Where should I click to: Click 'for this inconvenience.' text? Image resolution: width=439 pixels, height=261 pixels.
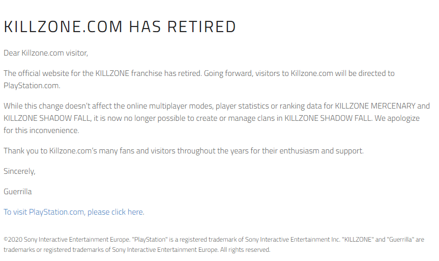point(41,130)
